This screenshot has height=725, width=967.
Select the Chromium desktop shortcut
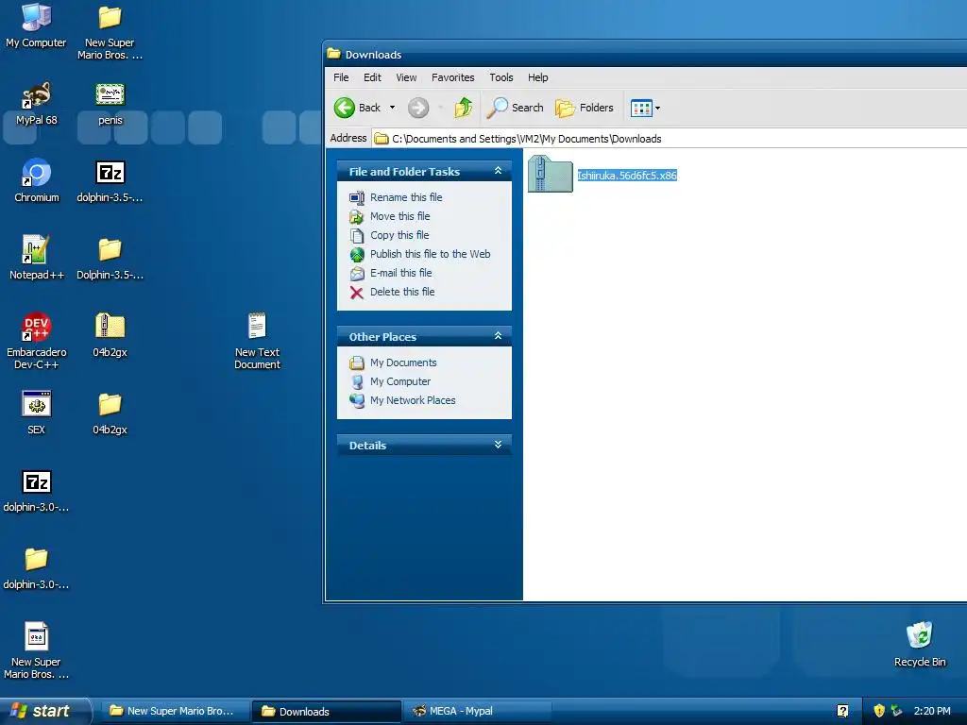point(37,180)
